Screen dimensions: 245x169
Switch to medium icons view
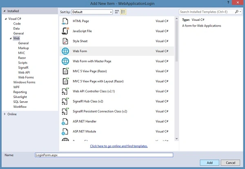pyautogui.click(x=117, y=12)
